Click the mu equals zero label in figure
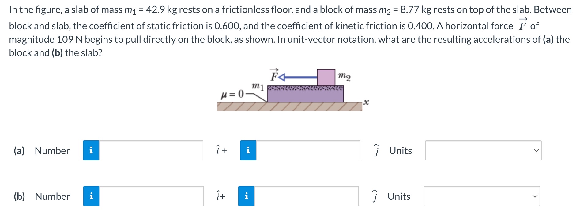 pyautogui.click(x=232, y=94)
